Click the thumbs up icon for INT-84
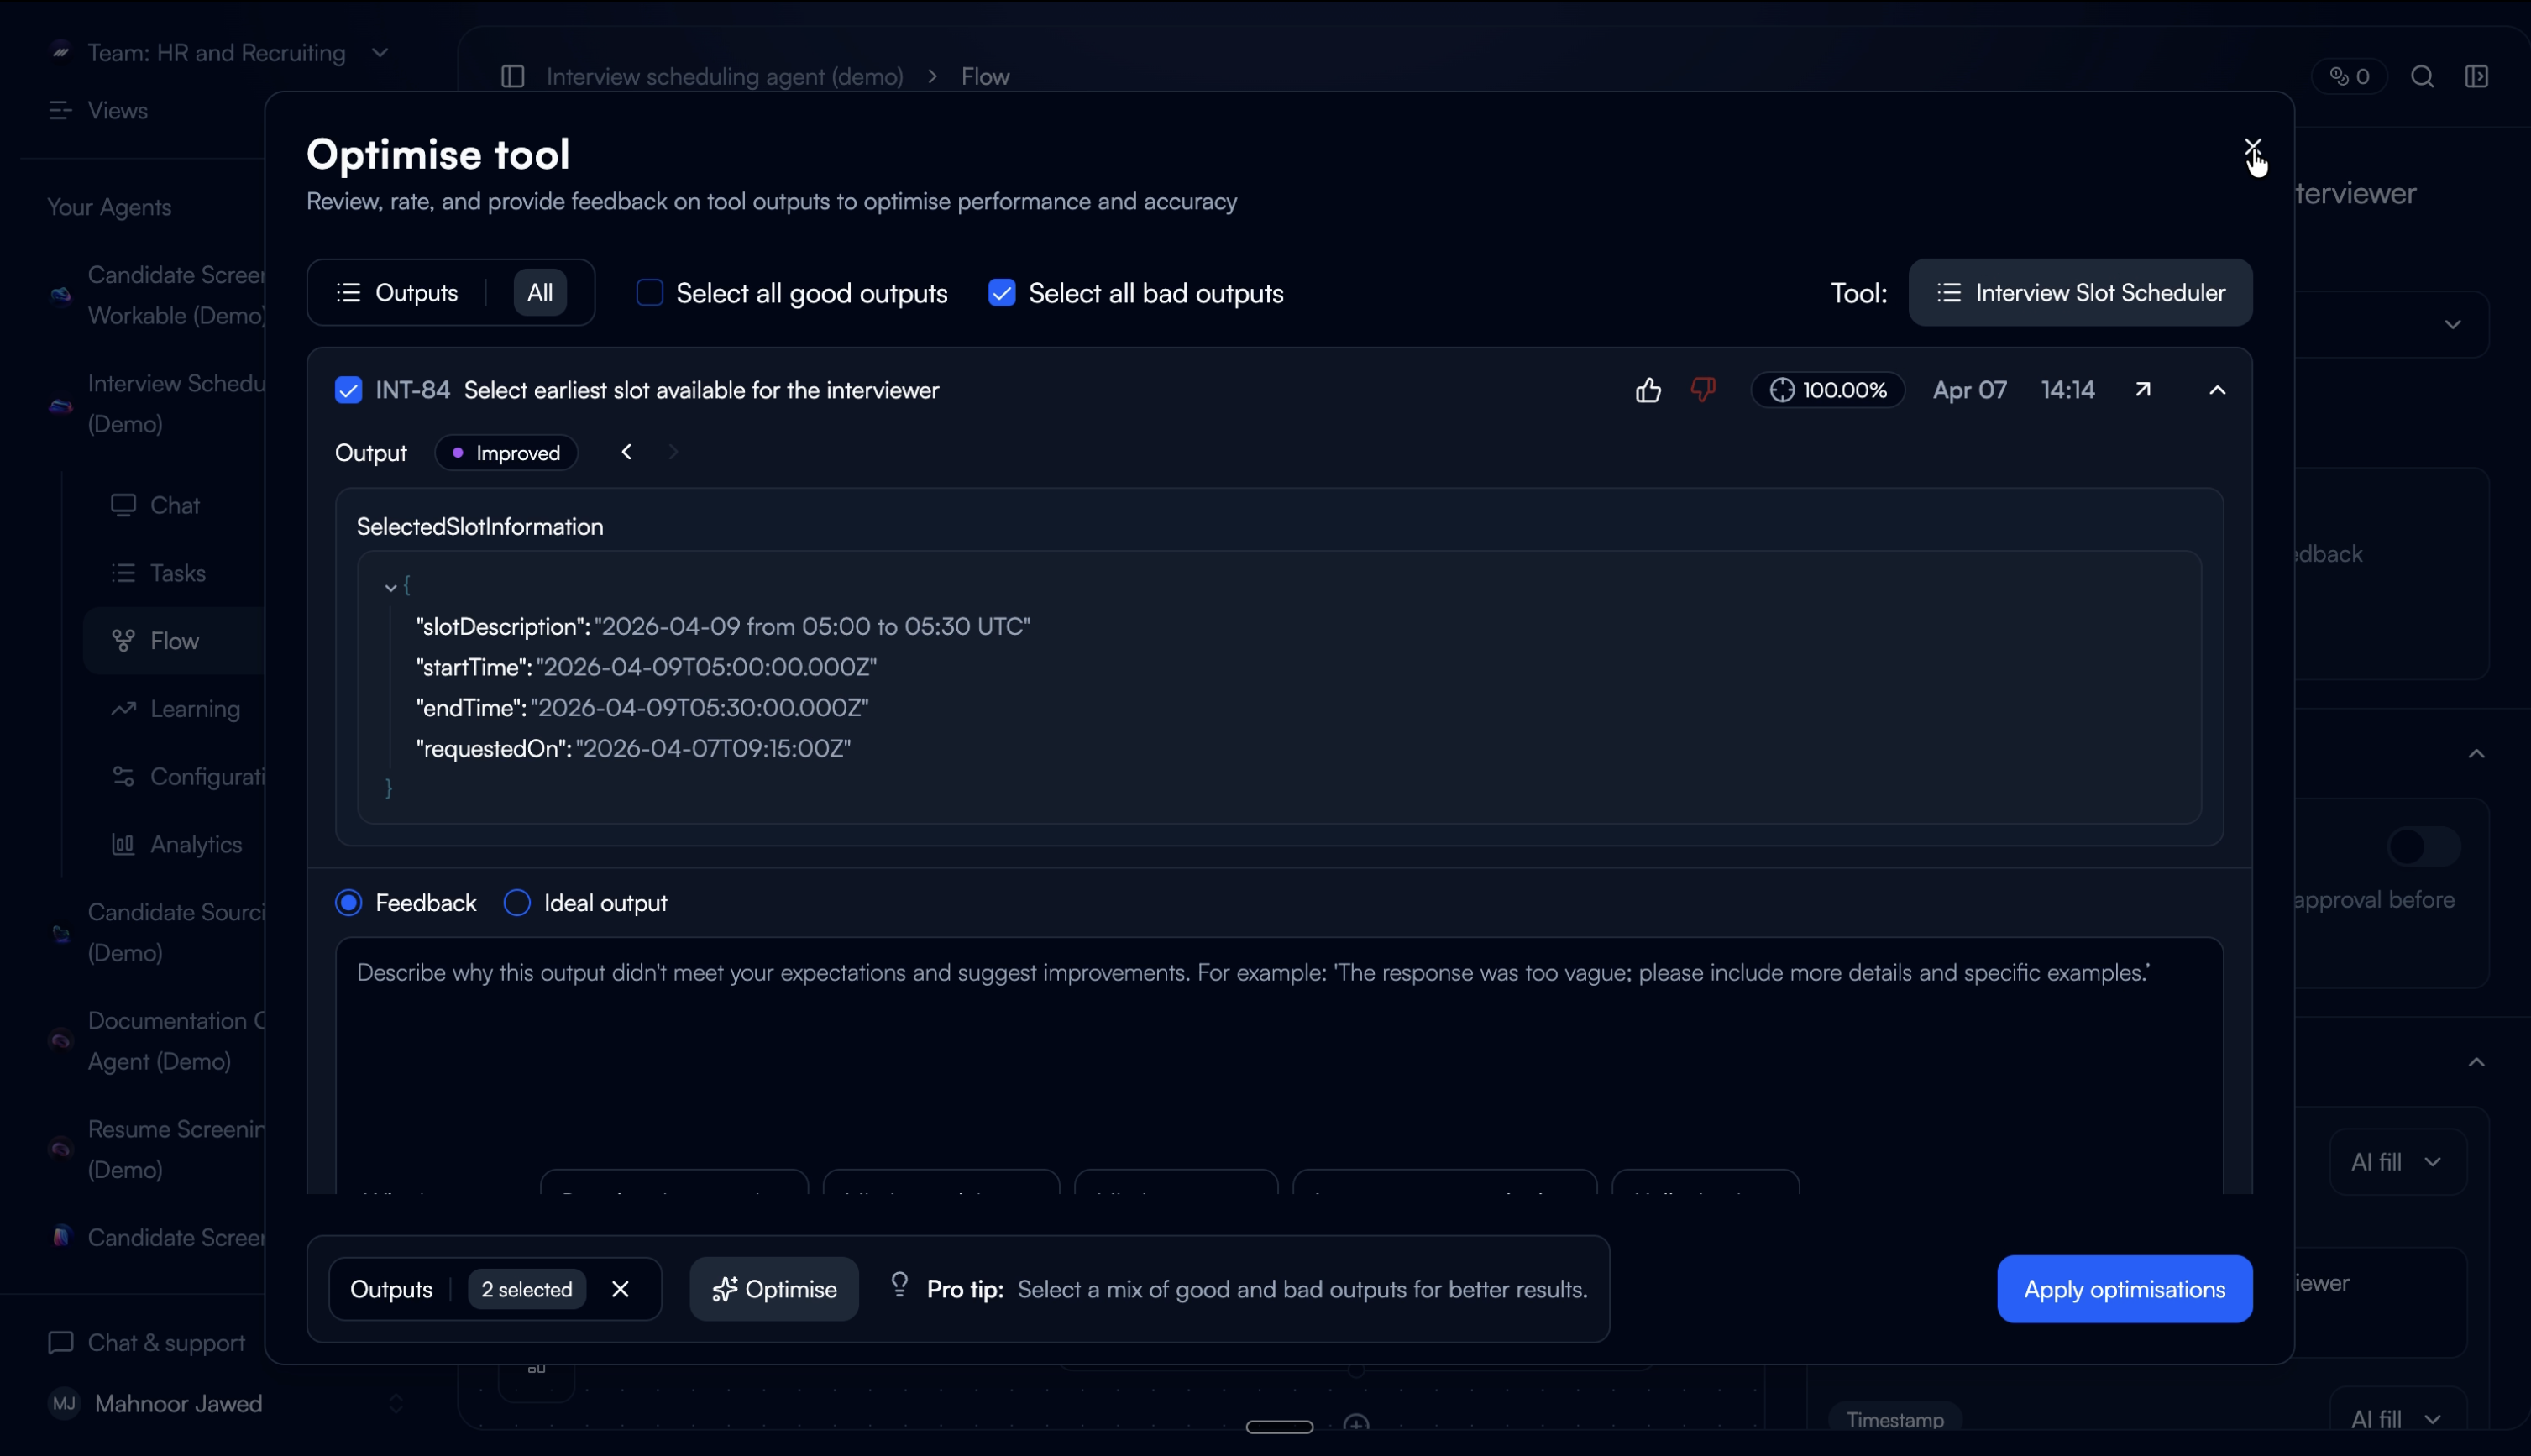The height and width of the screenshot is (1456, 2531). (1648, 390)
